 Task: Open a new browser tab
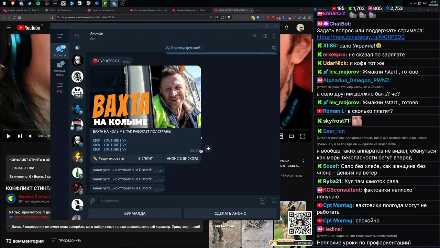tap(258, 10)
